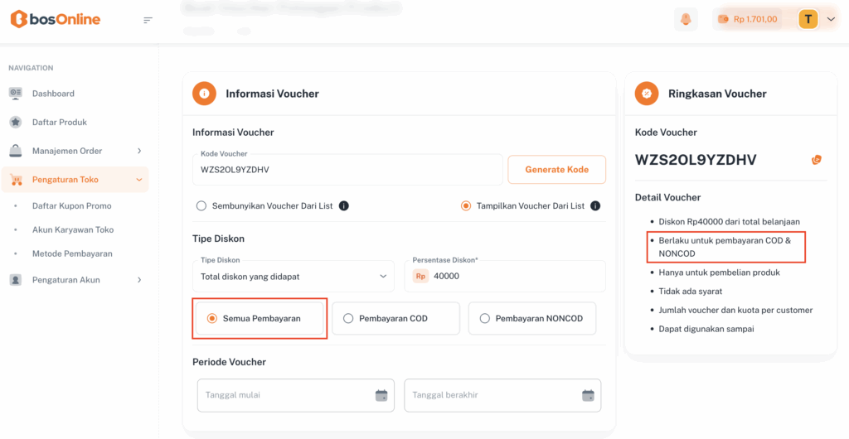Viewport: 849px width, 439px height.
Task: Click the info icon beside Sembunyikan Voucher
Action: click(x=344, y=206)
